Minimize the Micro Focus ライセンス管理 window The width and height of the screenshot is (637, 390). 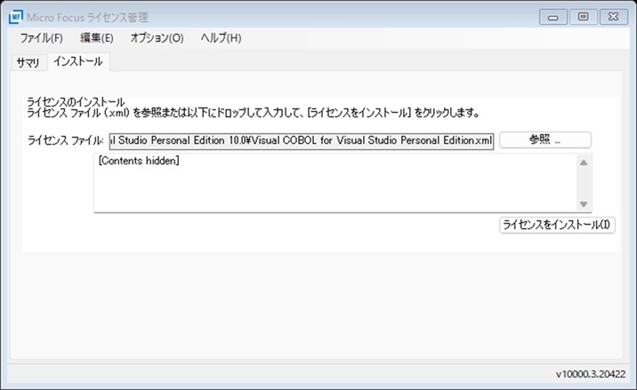click(x=553, y=17)
